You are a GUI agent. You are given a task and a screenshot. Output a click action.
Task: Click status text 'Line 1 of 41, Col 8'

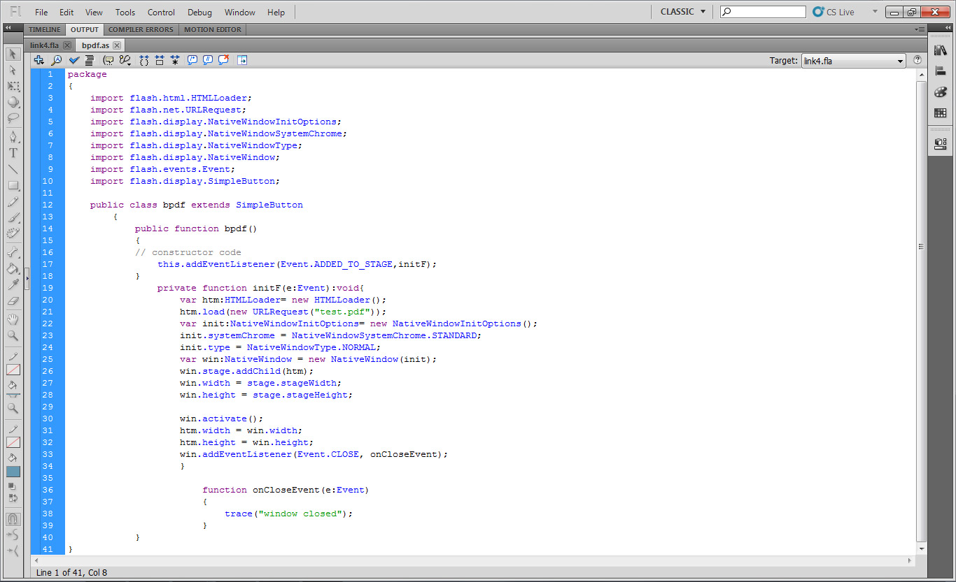tap(71, 572)
